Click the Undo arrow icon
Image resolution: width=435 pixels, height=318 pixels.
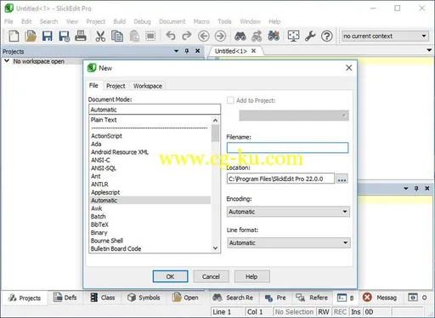pyautogui.click(x=171, y=36)
